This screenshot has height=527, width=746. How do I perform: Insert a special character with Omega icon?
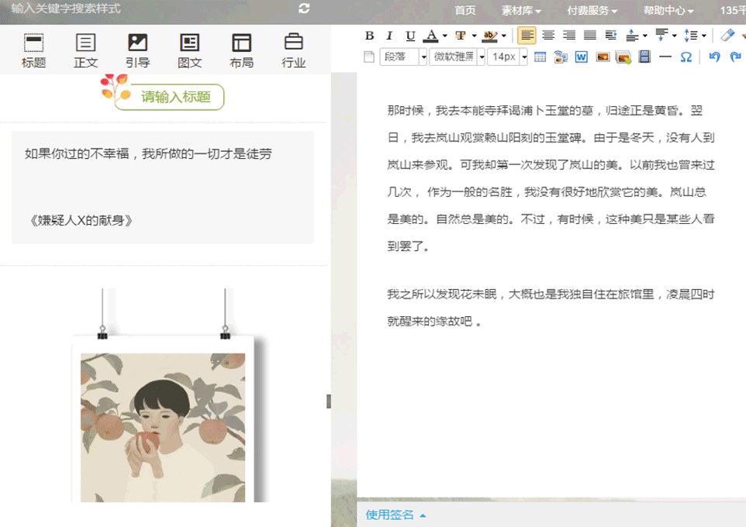click(x=686, y=57)
